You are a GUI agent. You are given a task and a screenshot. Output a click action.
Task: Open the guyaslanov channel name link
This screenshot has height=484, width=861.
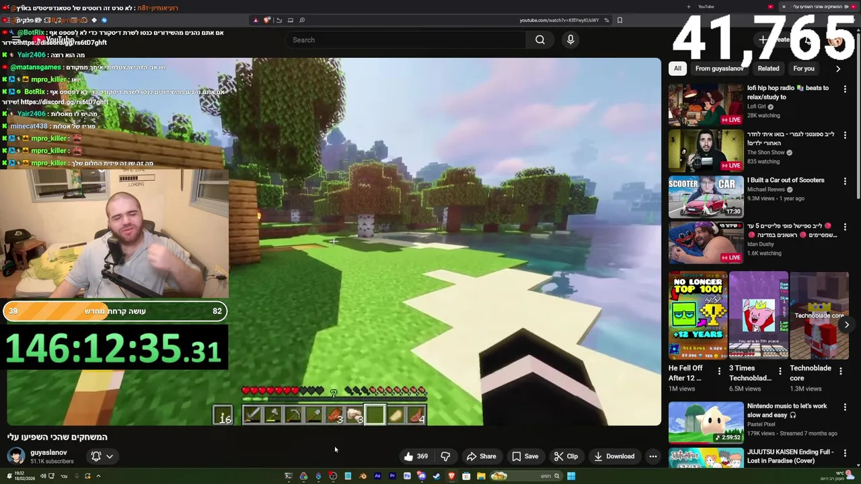[48, 452]
